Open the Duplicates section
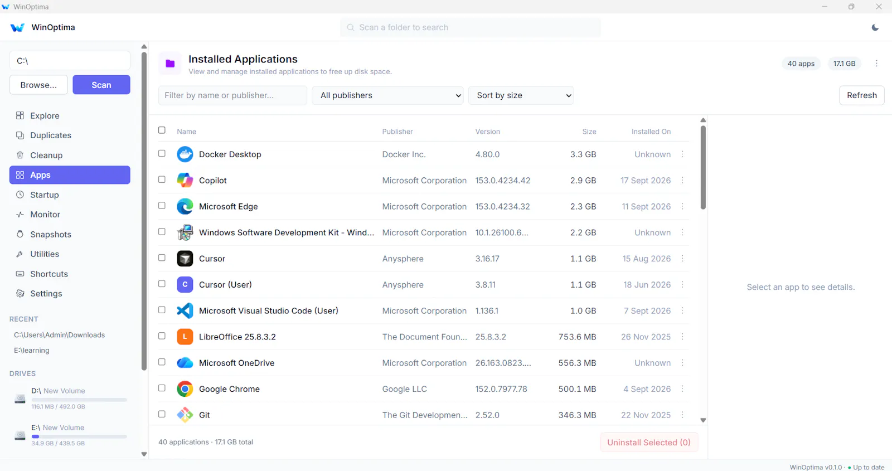 tap(70, 135)
